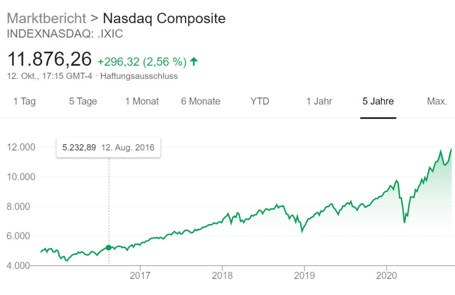Click the Nasdaq Composite title
Viewport: 455px width, 295px height.
point(164,18)
